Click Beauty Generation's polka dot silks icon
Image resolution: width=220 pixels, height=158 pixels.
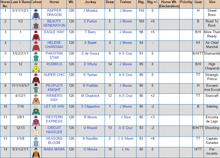click(x=36, y=25)
